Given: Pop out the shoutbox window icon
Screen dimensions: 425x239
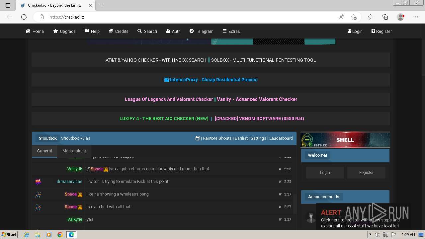Looking at the screenshot, I should pos(198,138).
